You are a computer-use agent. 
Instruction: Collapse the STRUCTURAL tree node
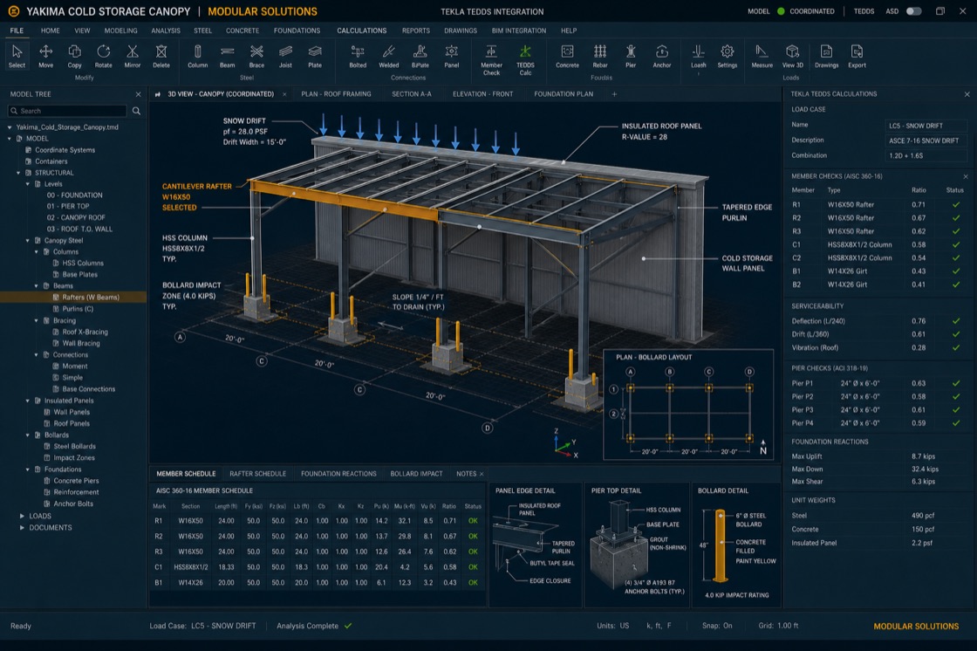pos(18,173)
